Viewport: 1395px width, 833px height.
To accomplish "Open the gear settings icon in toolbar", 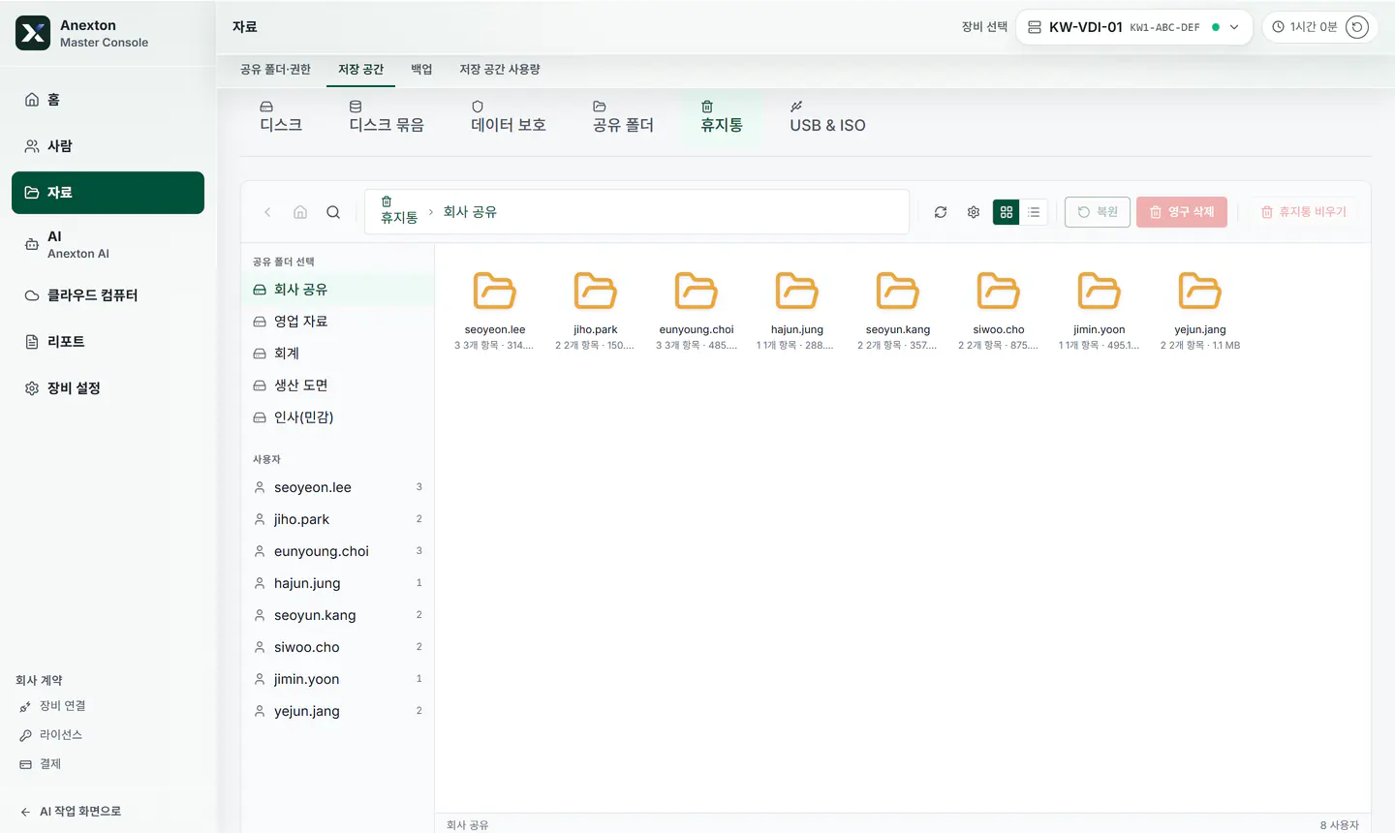I will (x=974, y=212).
